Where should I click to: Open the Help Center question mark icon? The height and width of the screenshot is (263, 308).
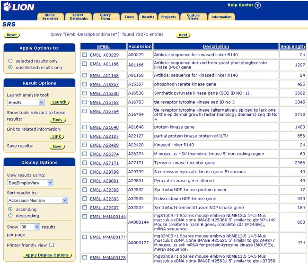point(257,5)
